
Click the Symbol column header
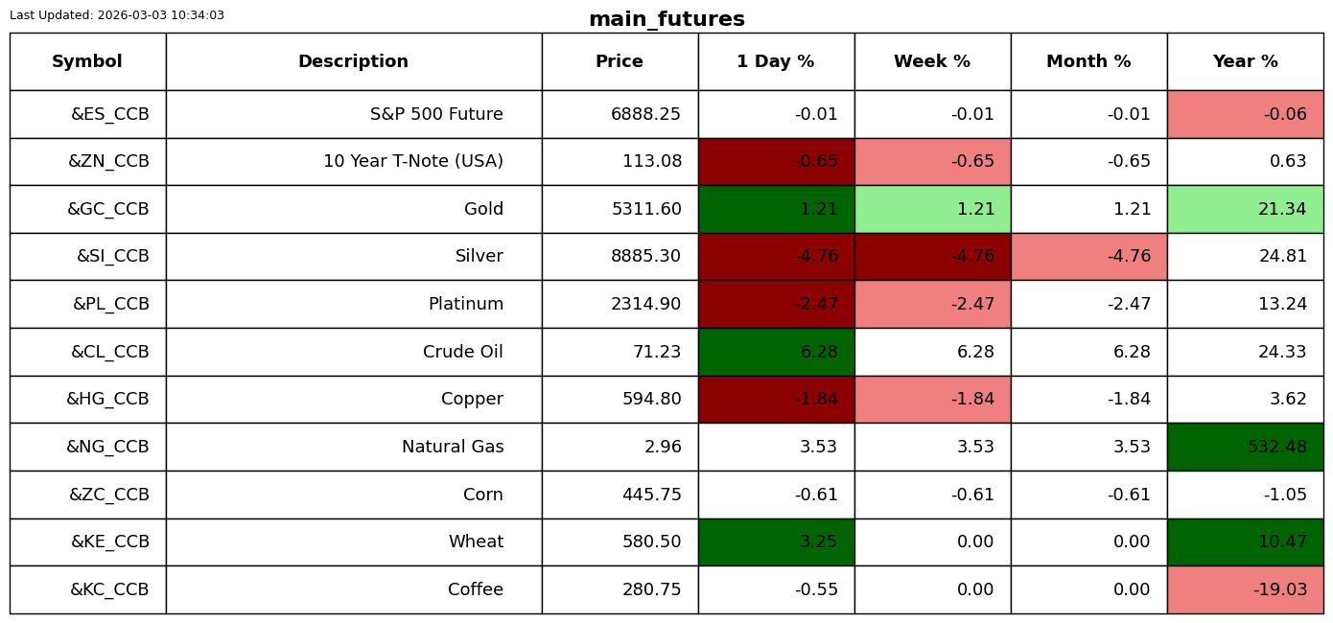tap(87, 62)
